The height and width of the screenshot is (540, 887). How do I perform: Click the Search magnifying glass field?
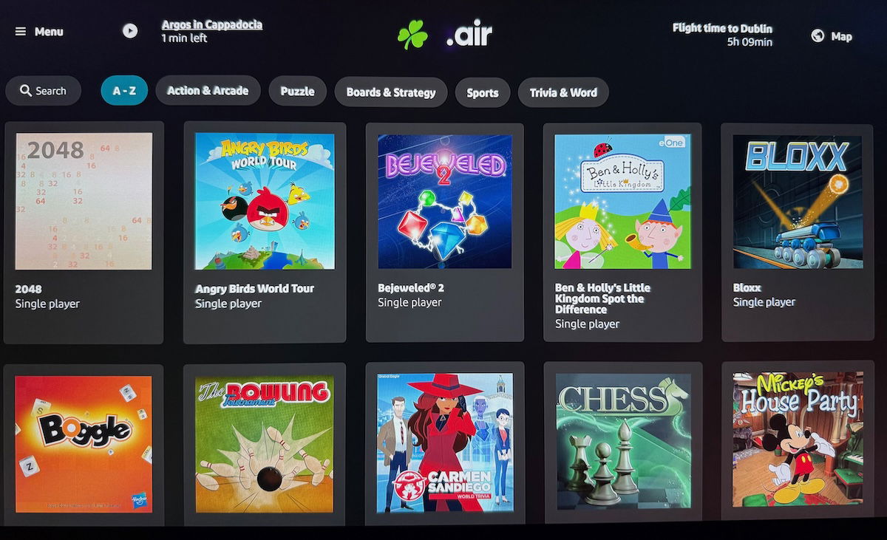point(44,91)
